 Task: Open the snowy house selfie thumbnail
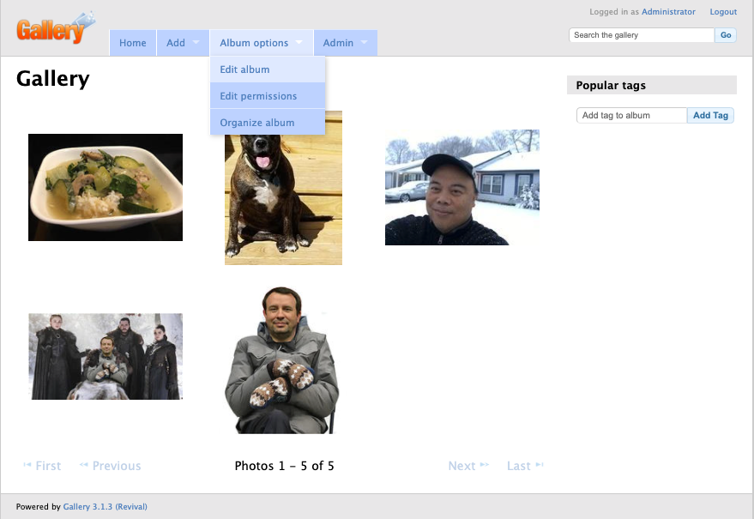(x=461, y=187)
